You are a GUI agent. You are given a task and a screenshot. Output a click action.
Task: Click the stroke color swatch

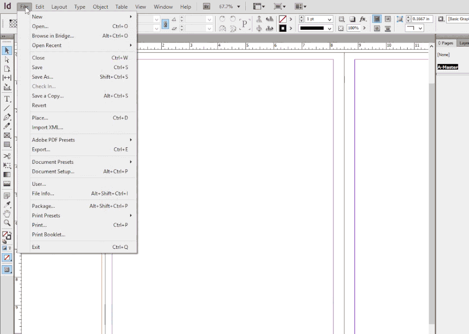283,28
